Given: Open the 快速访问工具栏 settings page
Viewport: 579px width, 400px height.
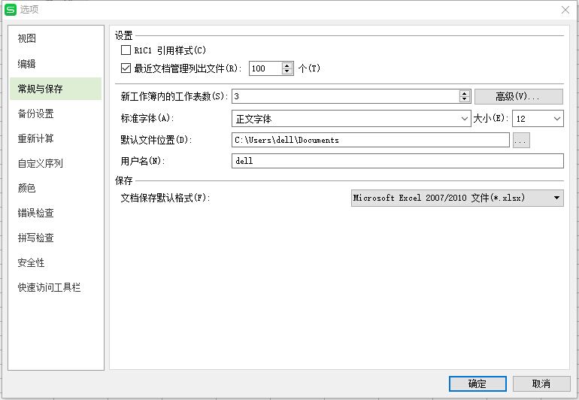Looking at the screenshot, I should pyautogui.click(x=49, y=287).
